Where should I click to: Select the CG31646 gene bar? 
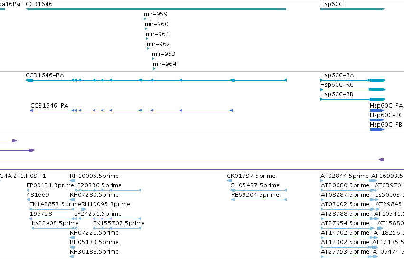(x=156, y=9)
